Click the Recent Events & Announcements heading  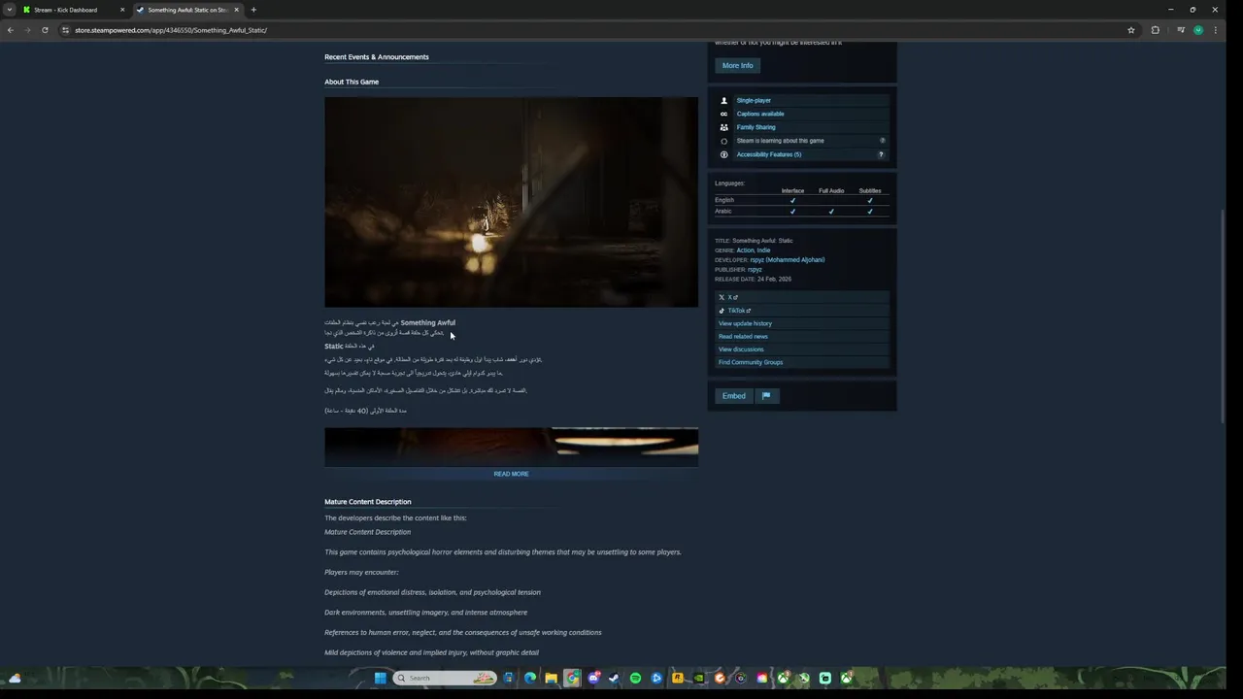tap(377, 57)
